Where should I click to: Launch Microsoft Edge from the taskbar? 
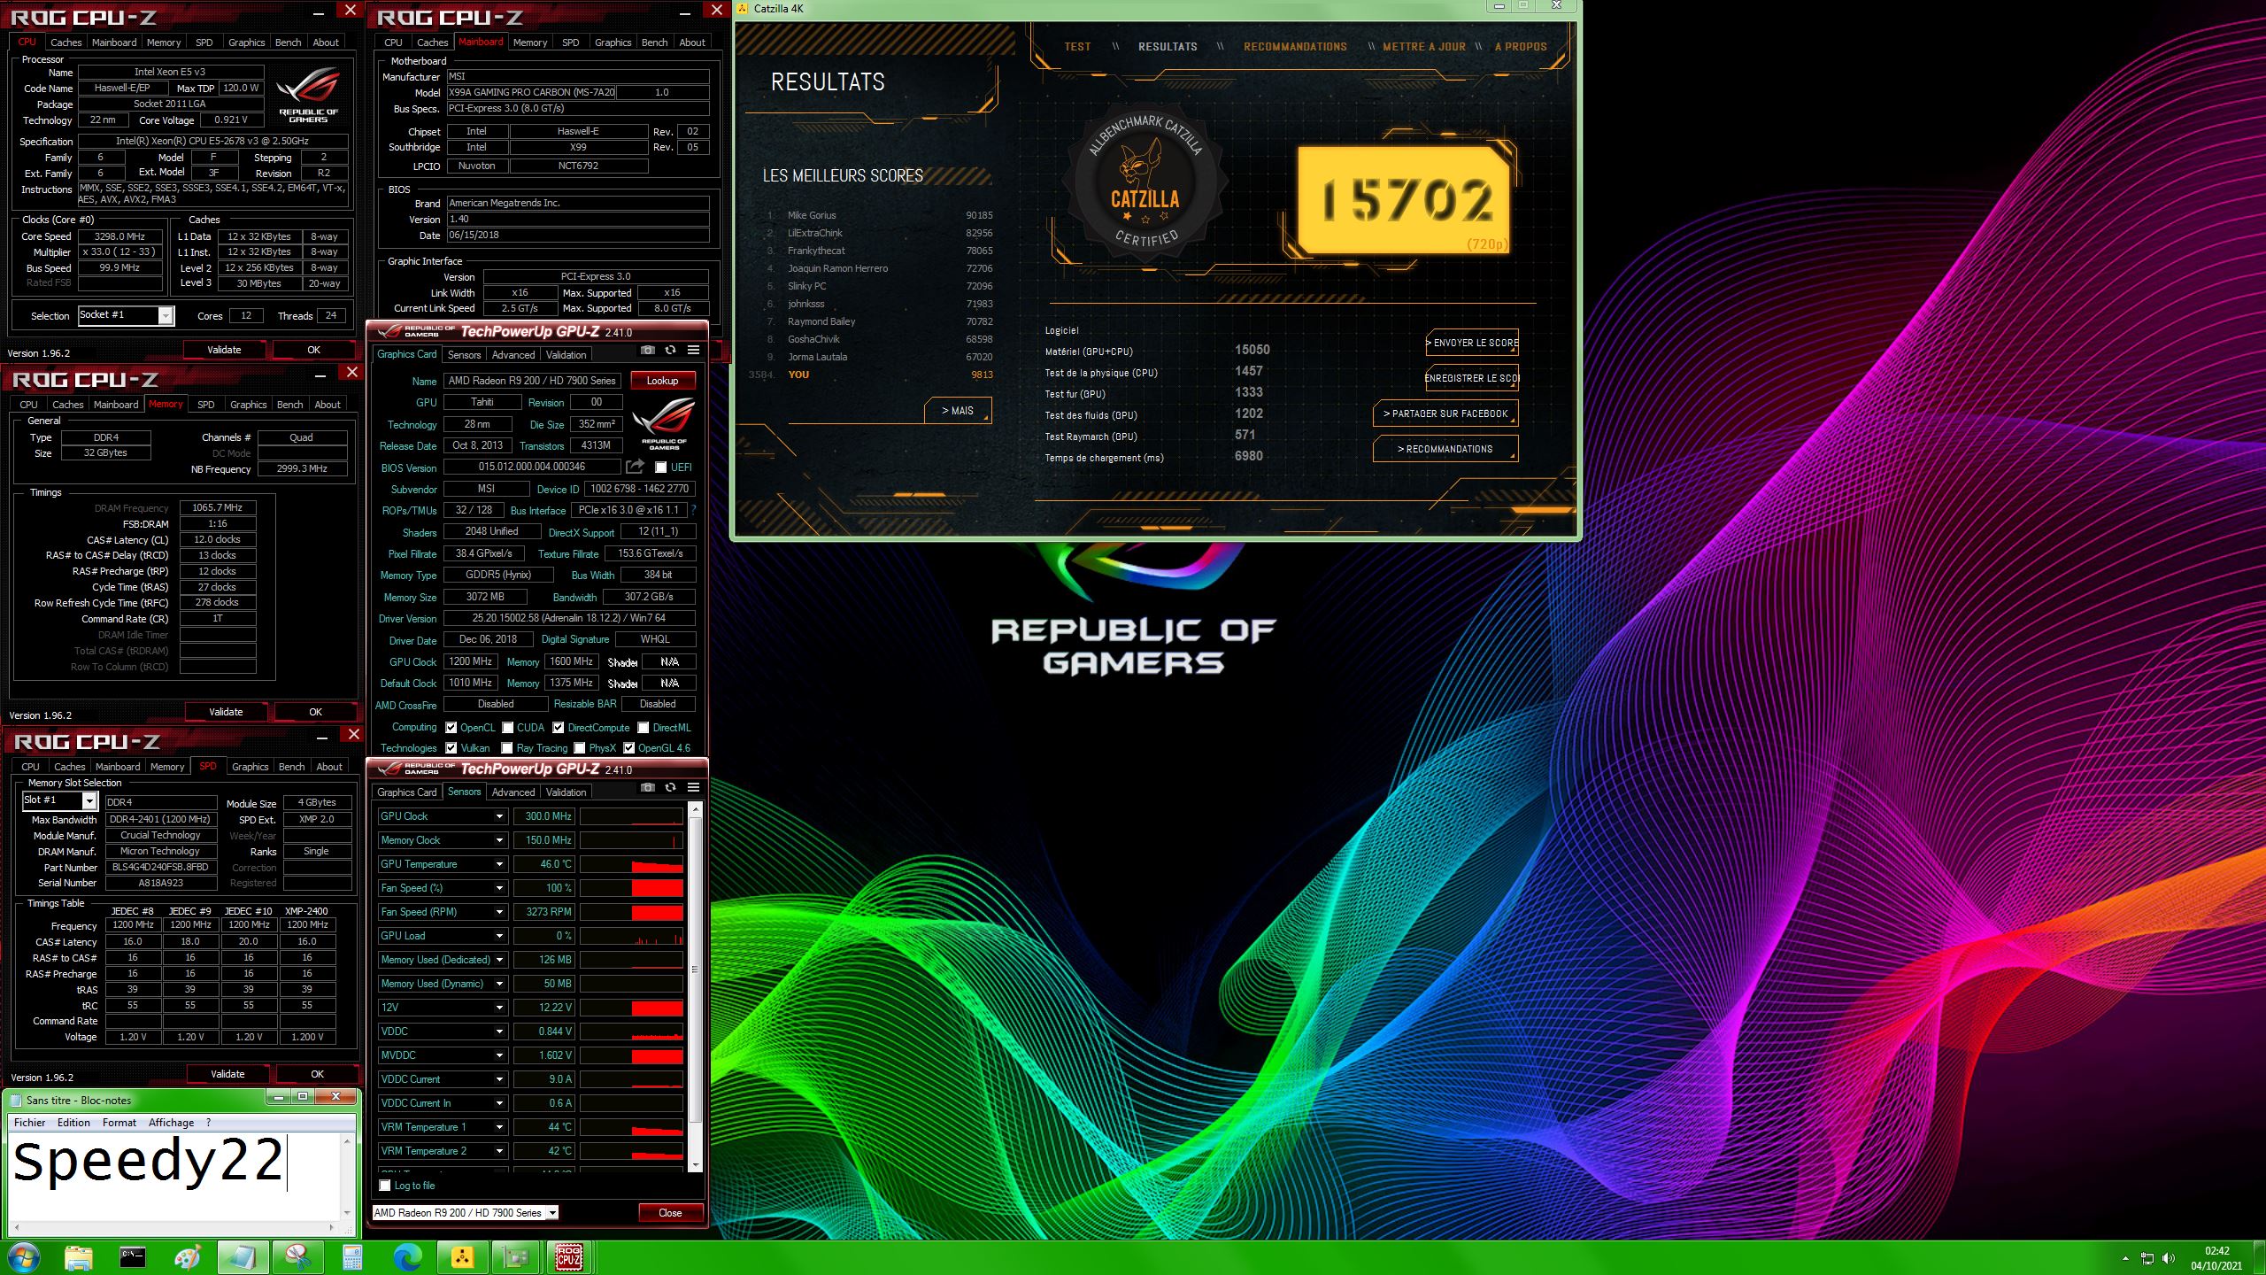click(407, 1257)
